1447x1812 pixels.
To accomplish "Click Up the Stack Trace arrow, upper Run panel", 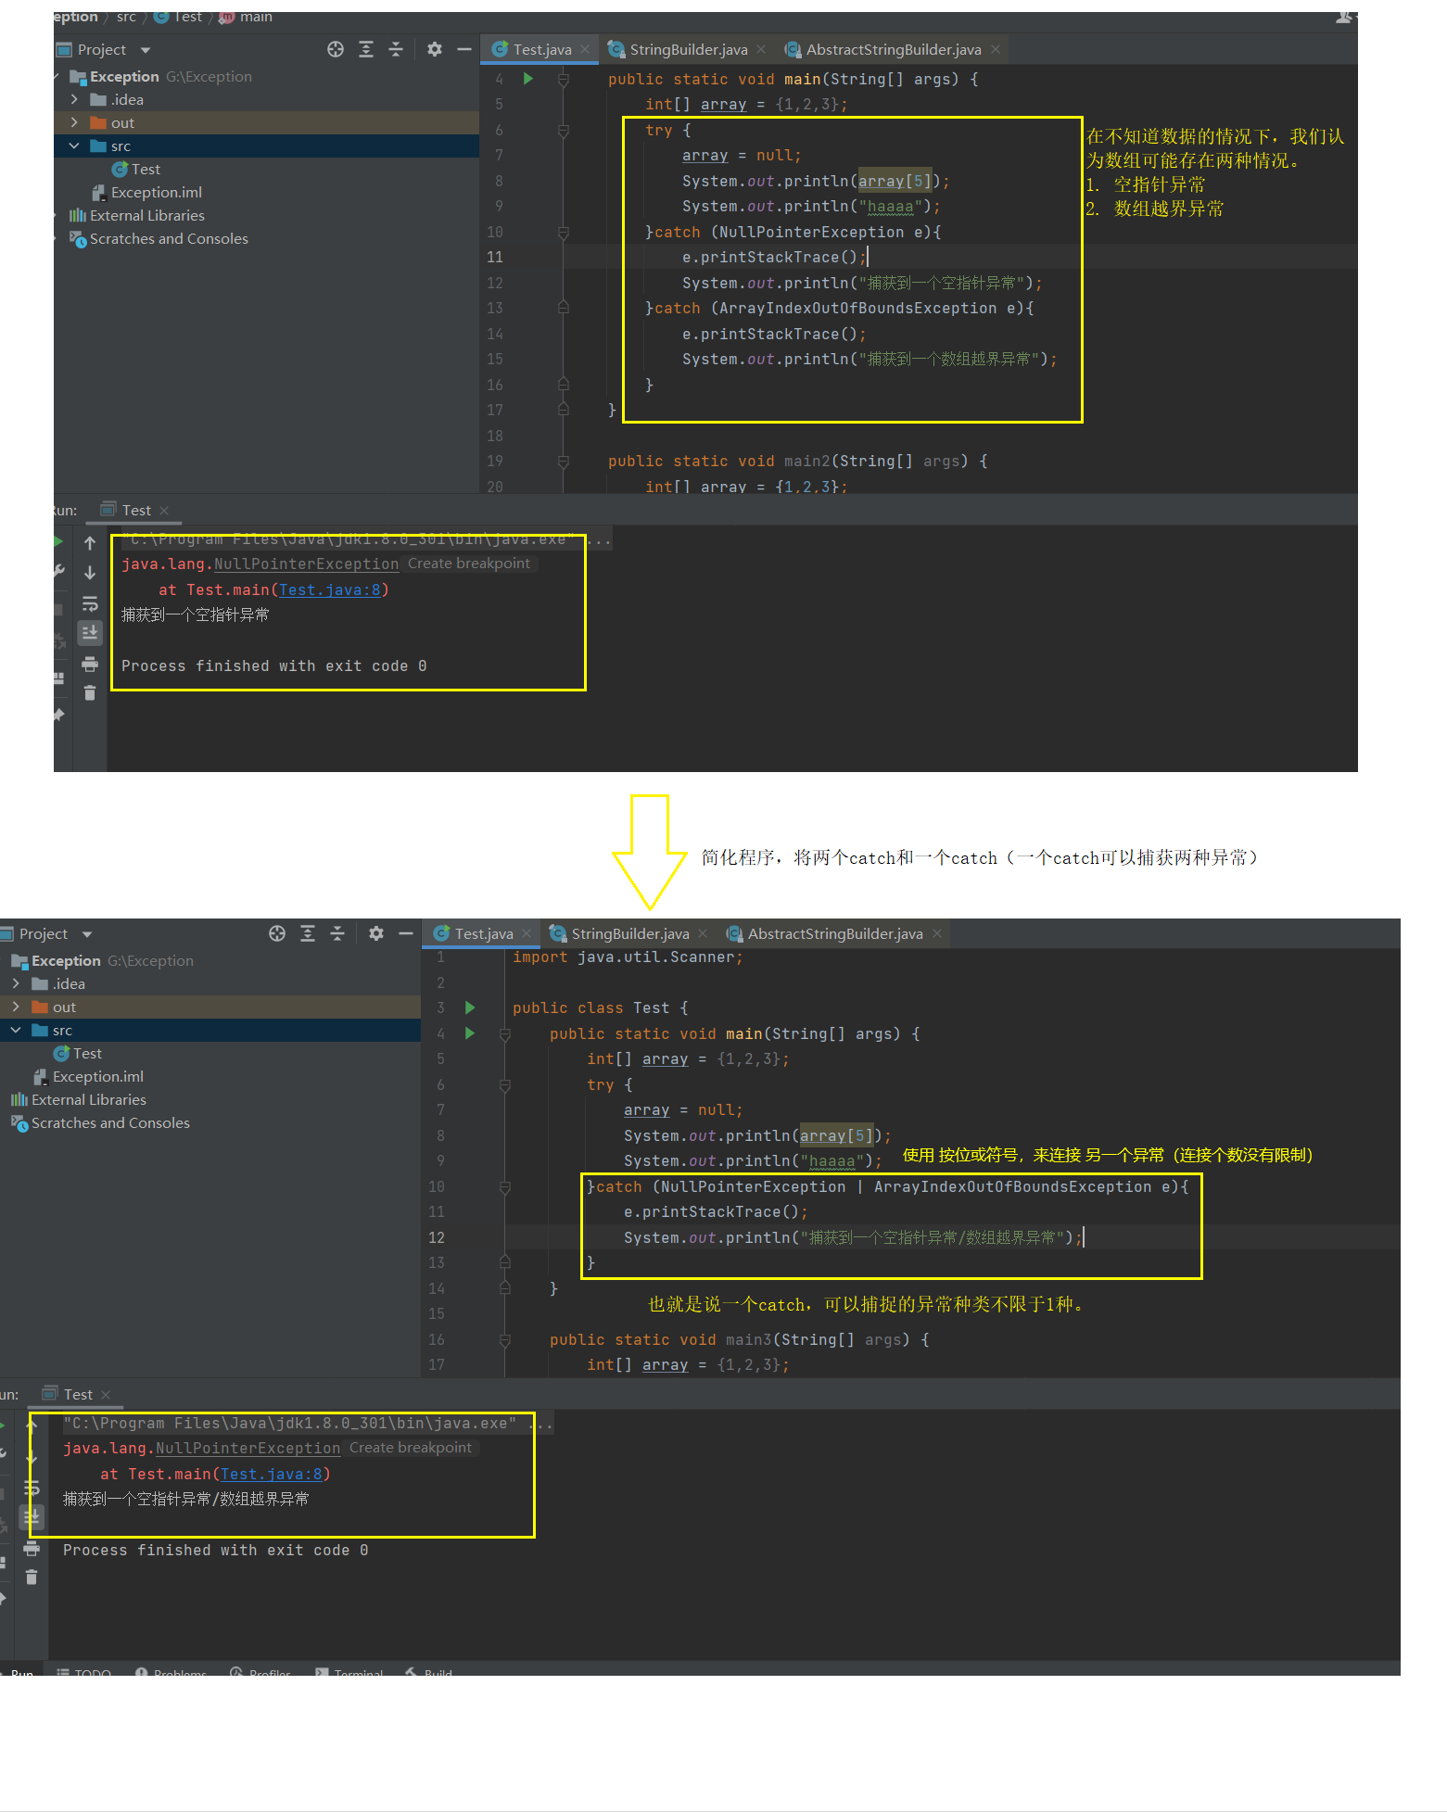I will click(x=90, y=543).
